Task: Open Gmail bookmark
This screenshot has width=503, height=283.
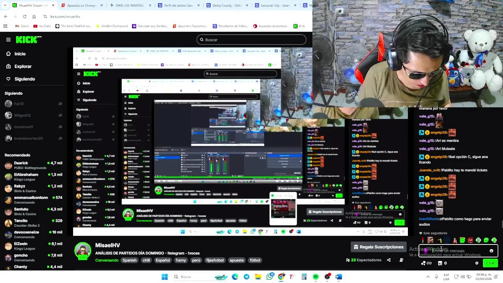Action: pyautogui.click(x=22, y=26)
